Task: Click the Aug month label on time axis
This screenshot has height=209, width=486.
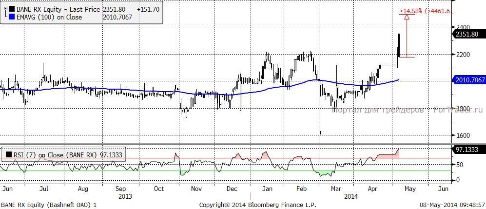Action: click(x=83, y=189)
